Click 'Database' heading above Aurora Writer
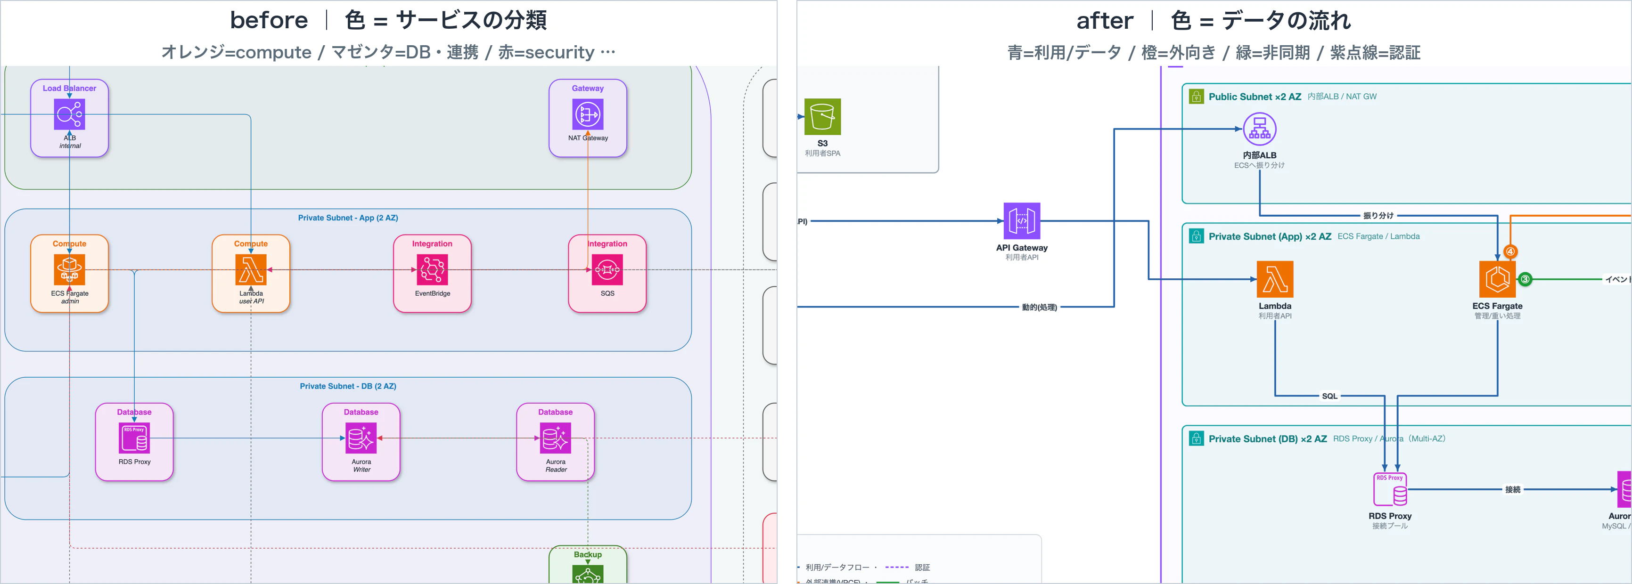 pyautogui.click(x=361, y=413)
